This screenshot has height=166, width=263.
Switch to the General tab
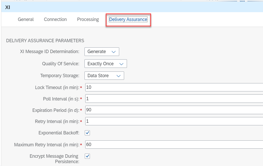pos(26,19)
